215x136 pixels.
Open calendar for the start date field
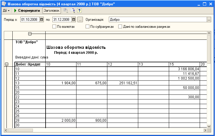click(41, 20)
